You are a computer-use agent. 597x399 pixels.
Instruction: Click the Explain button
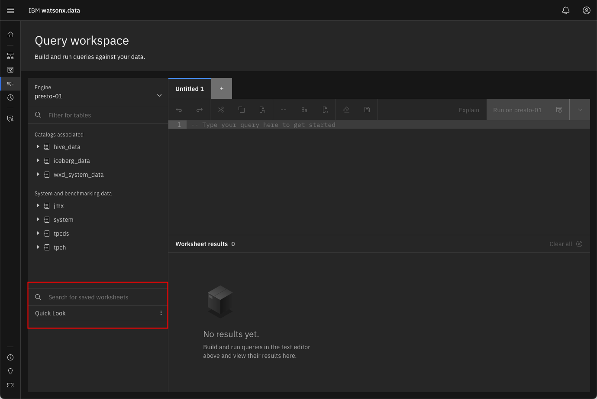pos(469,110)
